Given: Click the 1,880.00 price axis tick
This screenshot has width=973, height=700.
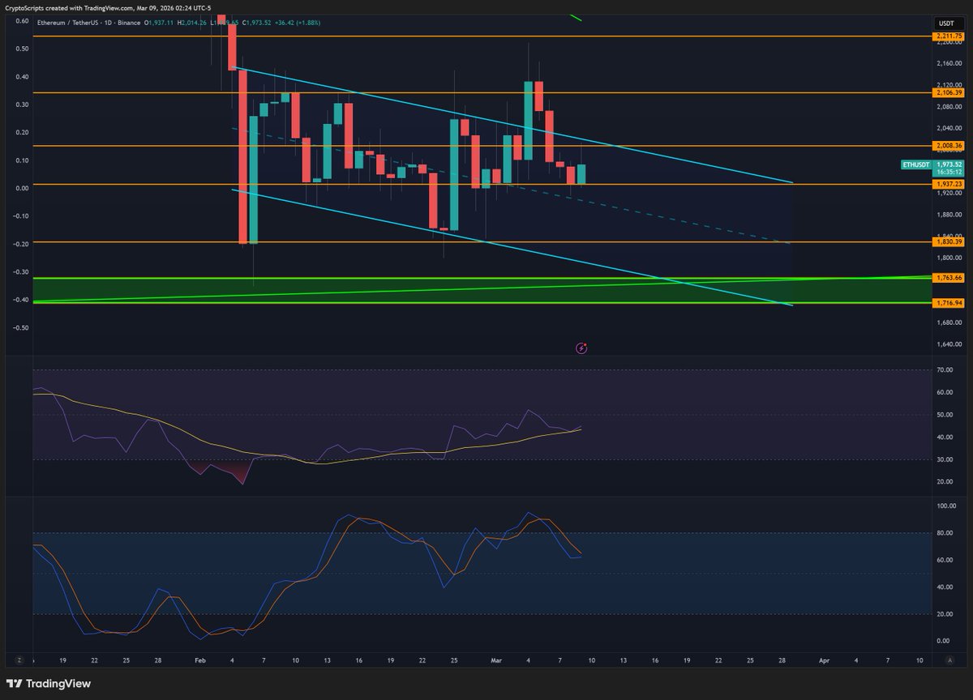Looking at the screenshot, I should pos(948,215).
